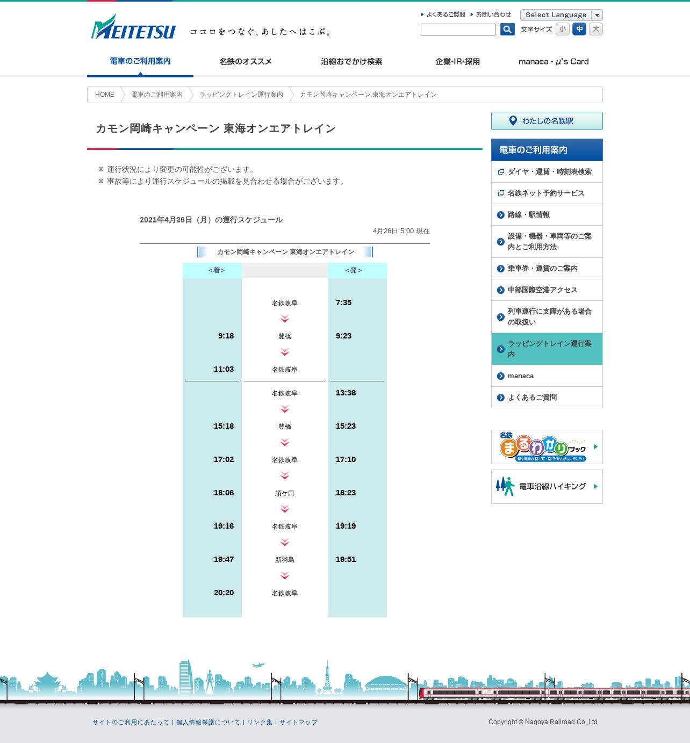Click the 7:35 departure time
This screenshot has height=743, width=690.
344,302
